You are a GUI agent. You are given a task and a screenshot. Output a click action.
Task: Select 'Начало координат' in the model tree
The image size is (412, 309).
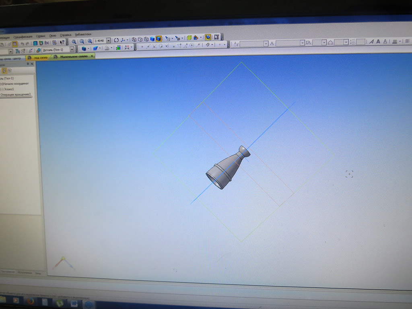click(x=13, y=83)
